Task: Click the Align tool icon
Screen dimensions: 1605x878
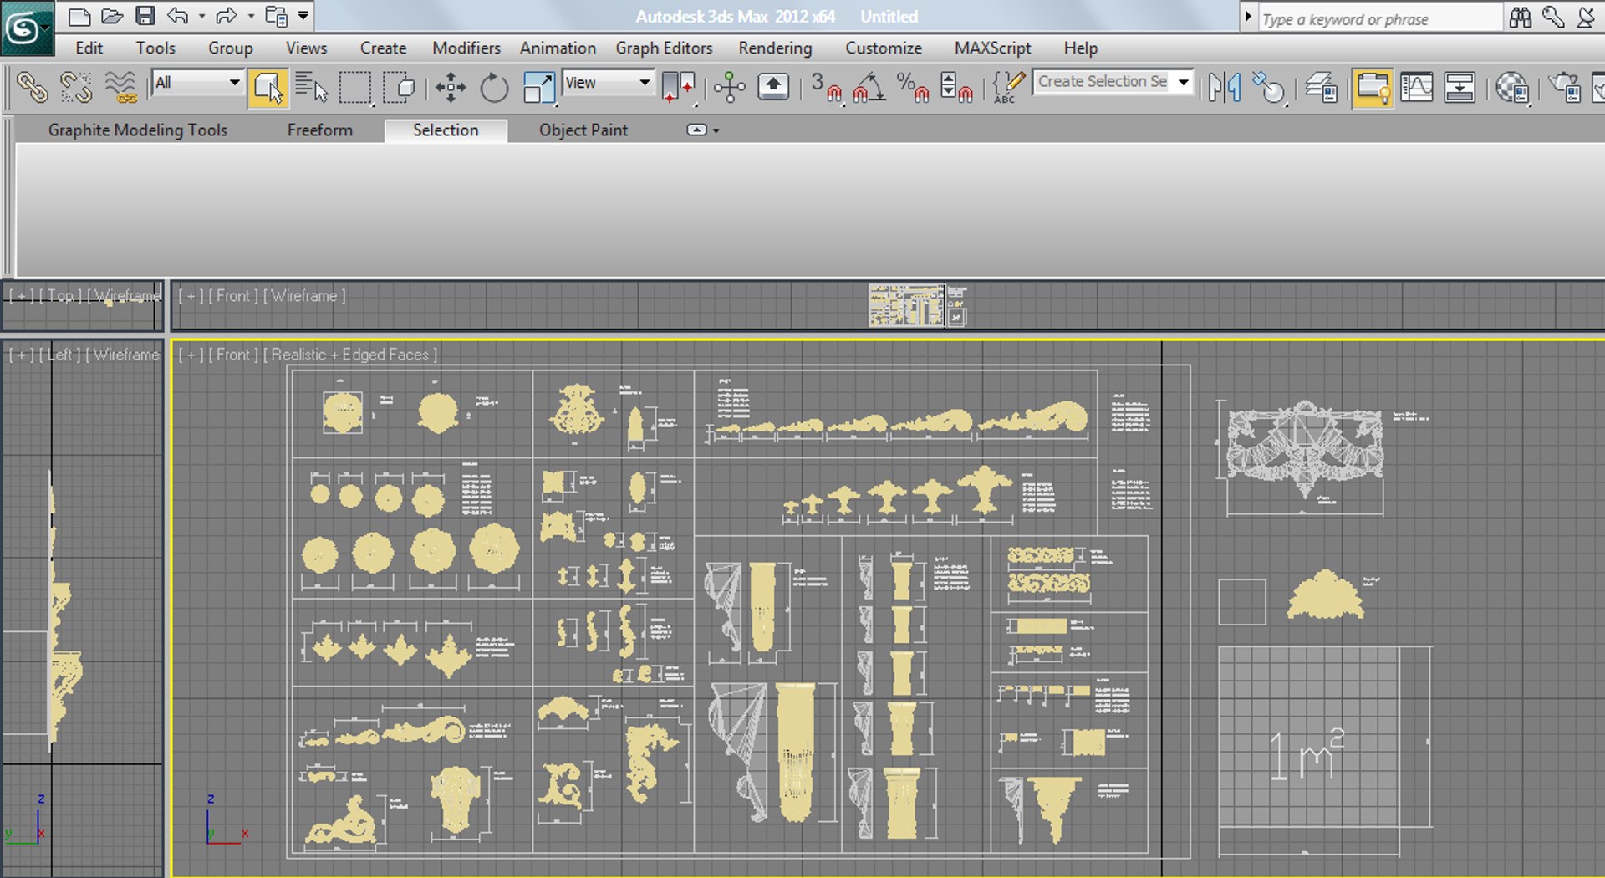Action: point(1269,87)
